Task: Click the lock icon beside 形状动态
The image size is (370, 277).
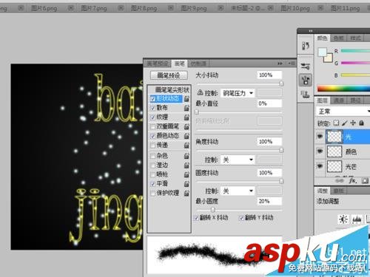Action: click(x=186, y=99)
